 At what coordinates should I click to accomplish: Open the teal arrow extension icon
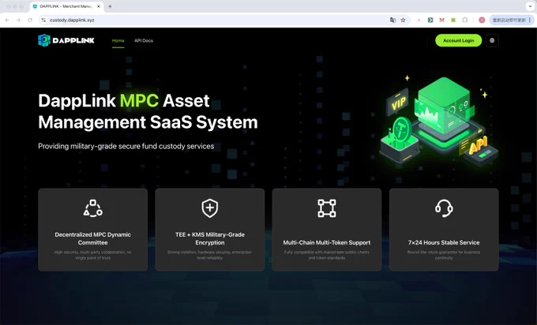coord(430,21)
